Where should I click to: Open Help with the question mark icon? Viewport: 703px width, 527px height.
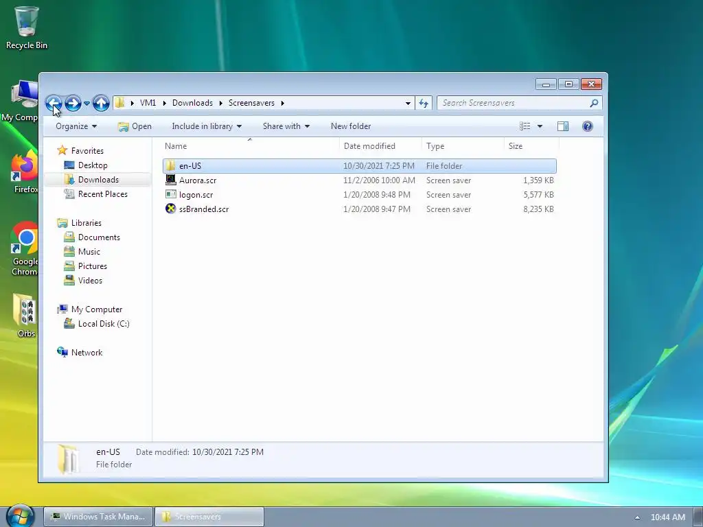point(588,126)
